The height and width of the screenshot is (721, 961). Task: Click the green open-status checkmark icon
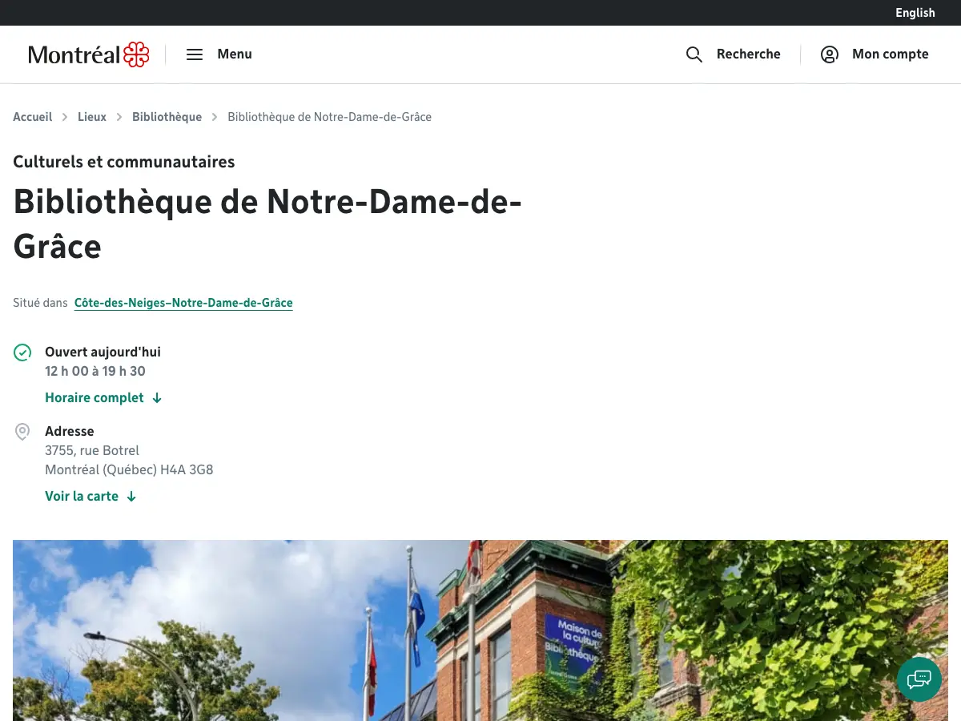(x=22, y=352)
